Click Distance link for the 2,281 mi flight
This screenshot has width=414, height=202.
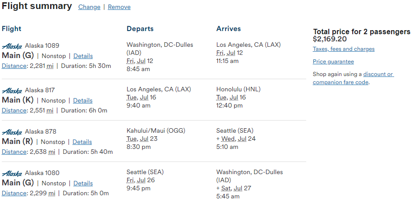[14, 66]
